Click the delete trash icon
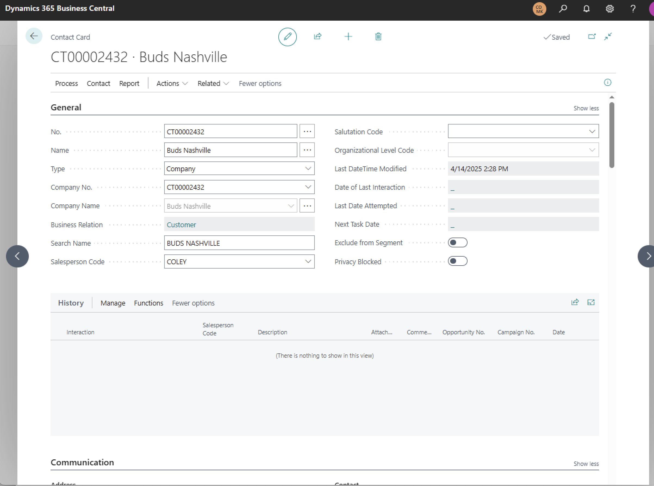The width and height of the screenshot is (654, 486). pyautogui.click(x=378, y=36)
